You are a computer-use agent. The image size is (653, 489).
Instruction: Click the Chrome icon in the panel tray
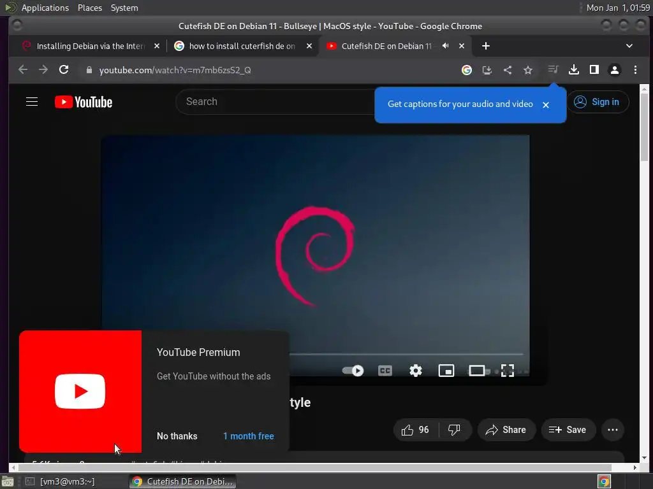click(605, 481)
